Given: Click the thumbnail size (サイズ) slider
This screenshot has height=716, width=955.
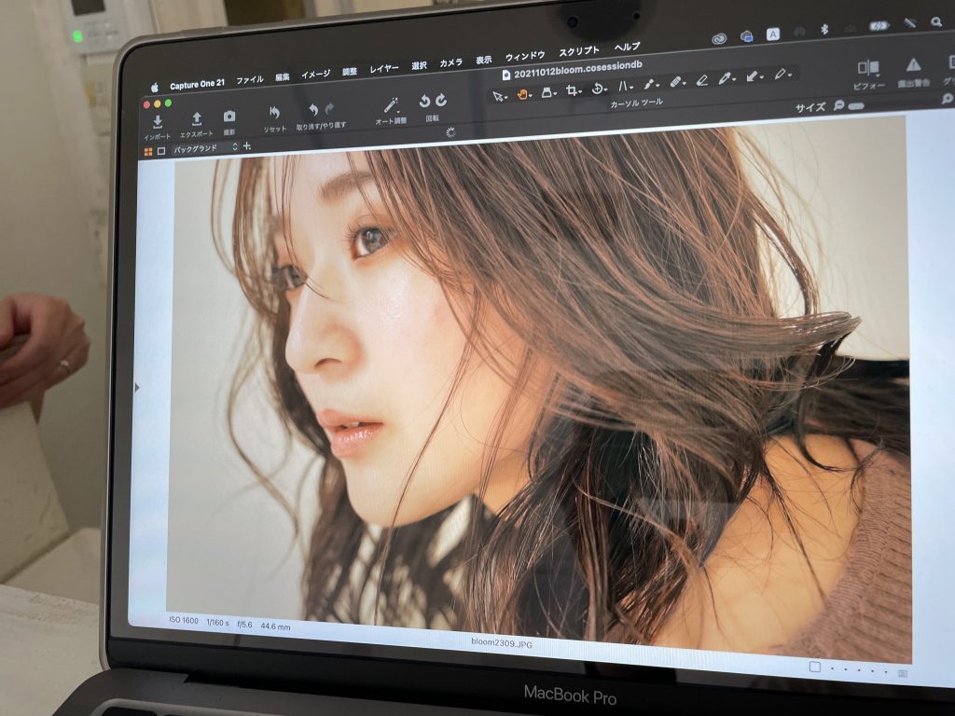Looking at the screenshot, I should [x=855, y=106].
